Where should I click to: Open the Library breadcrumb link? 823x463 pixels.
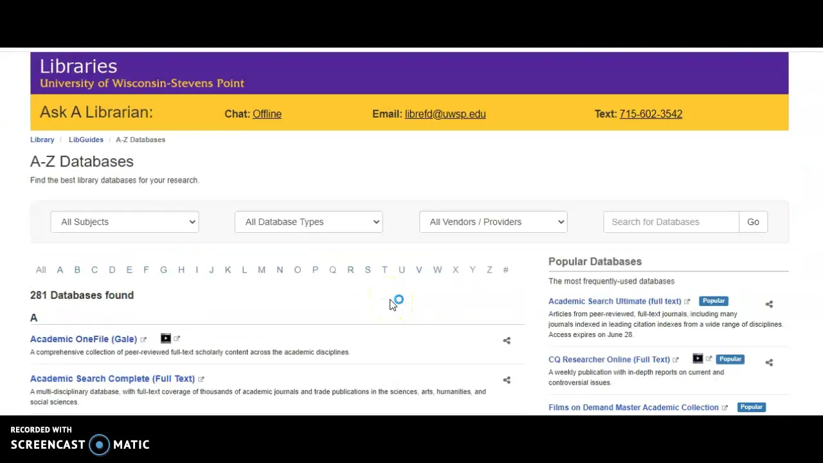(42, 140)
